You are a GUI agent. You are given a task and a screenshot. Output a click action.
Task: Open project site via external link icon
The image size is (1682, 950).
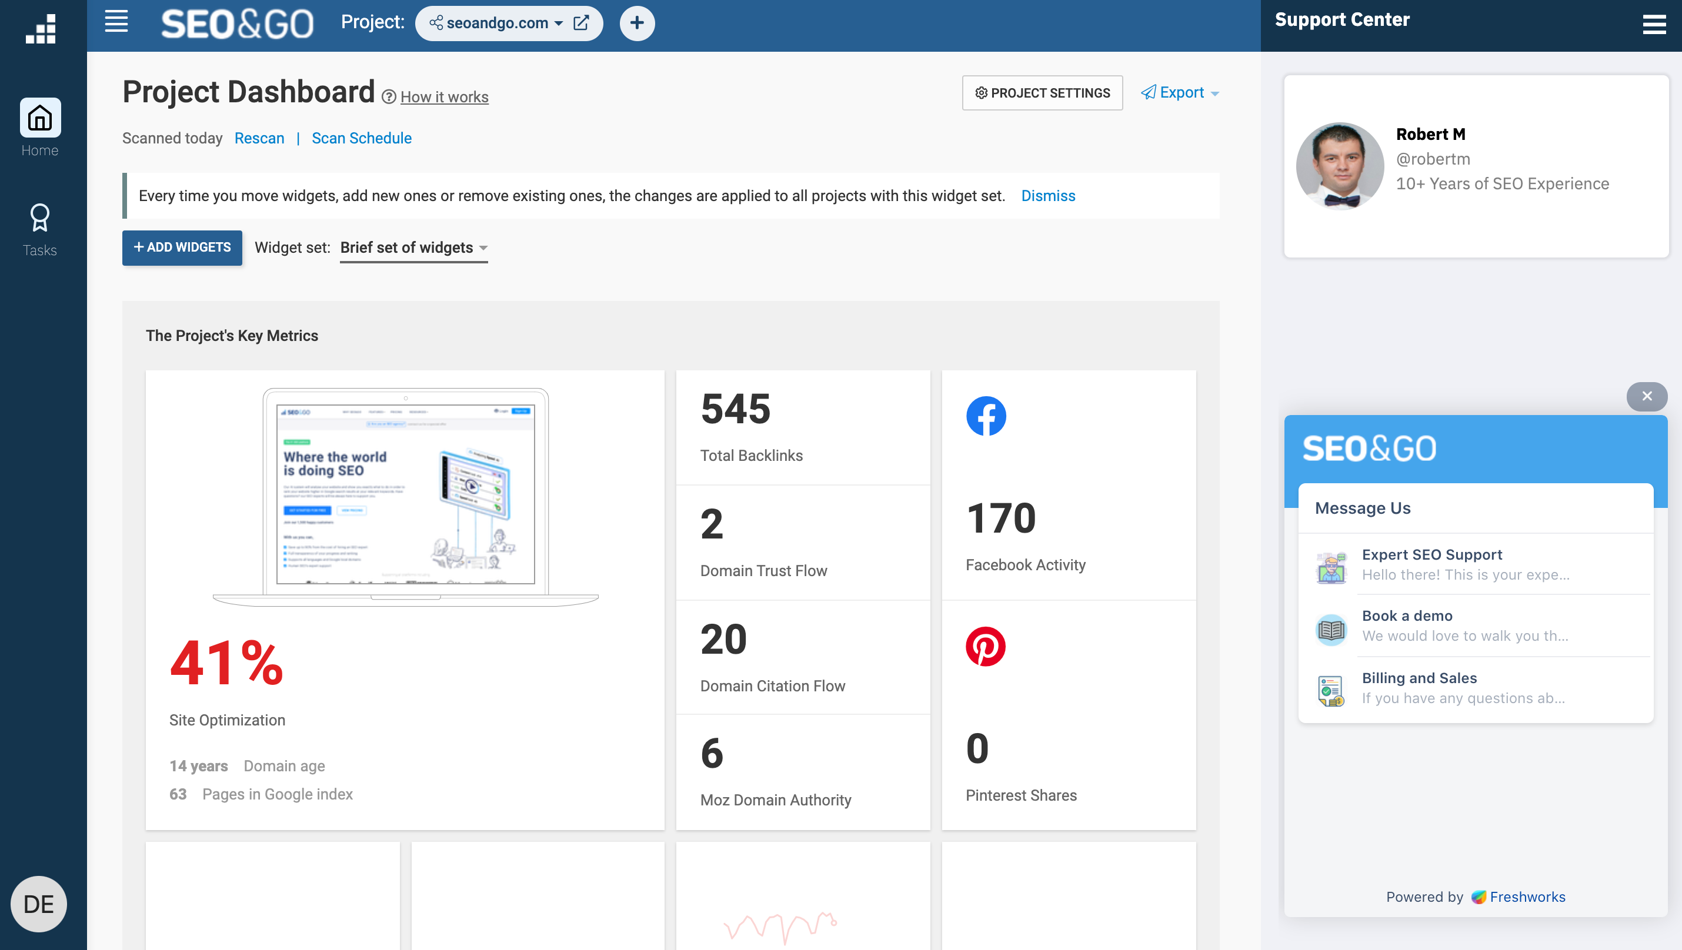coord(580,24)
